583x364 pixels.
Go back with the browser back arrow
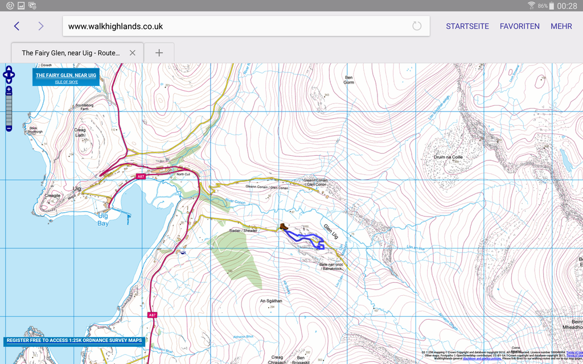[17, 26]
